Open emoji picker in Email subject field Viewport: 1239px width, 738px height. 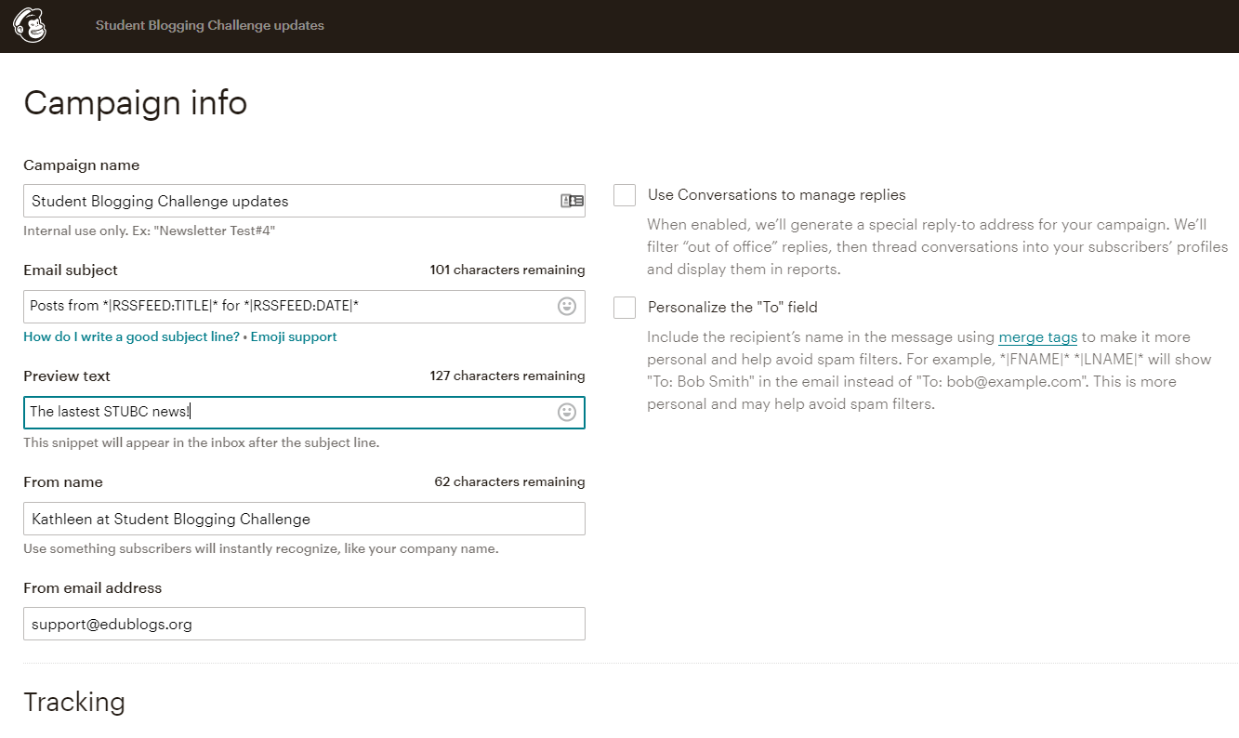tap(566, 306)
